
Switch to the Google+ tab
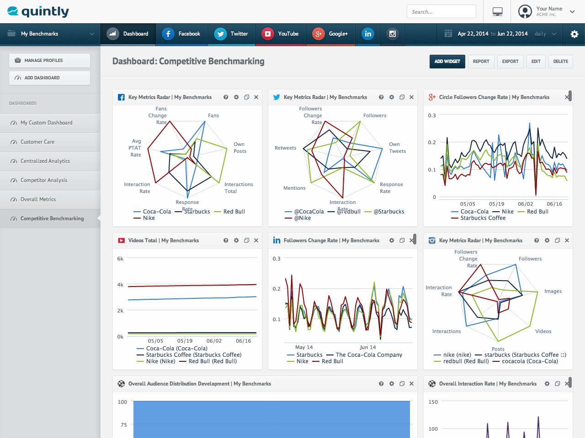[330, 34]
